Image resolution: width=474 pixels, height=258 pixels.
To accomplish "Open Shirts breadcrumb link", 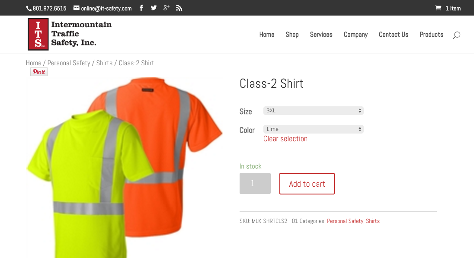I will [x=104, y=63].
